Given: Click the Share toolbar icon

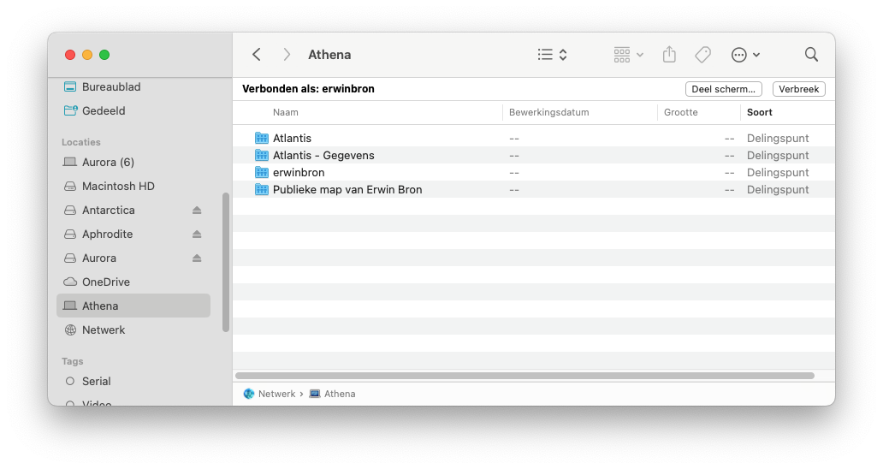Looking at the screenshot, I should click(669, 55).
